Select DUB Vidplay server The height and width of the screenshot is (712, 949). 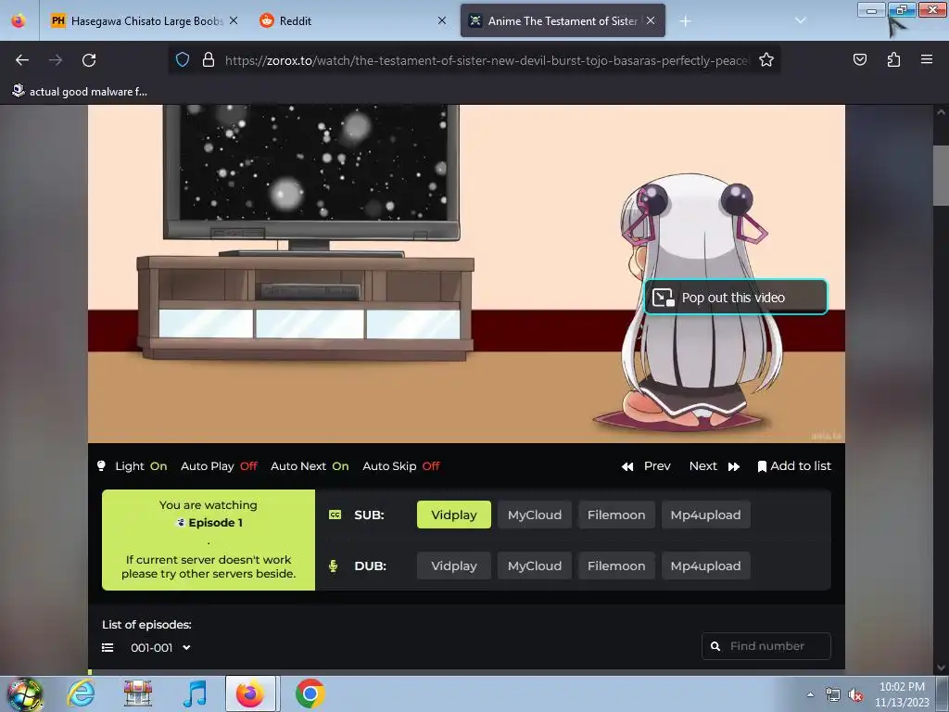(x=454, y=566)
